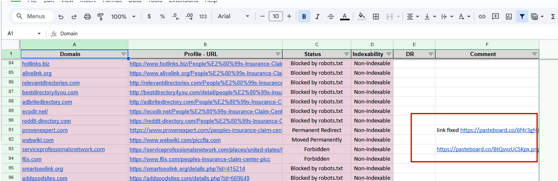This screenshot has height=181, width=558.
Task: Click the Menus search box
Action: tap(33, 17)
